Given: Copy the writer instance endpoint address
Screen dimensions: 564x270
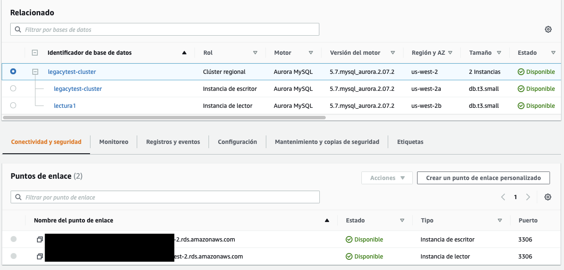Looking at the screenshot, I should click(x=39, y=239).
